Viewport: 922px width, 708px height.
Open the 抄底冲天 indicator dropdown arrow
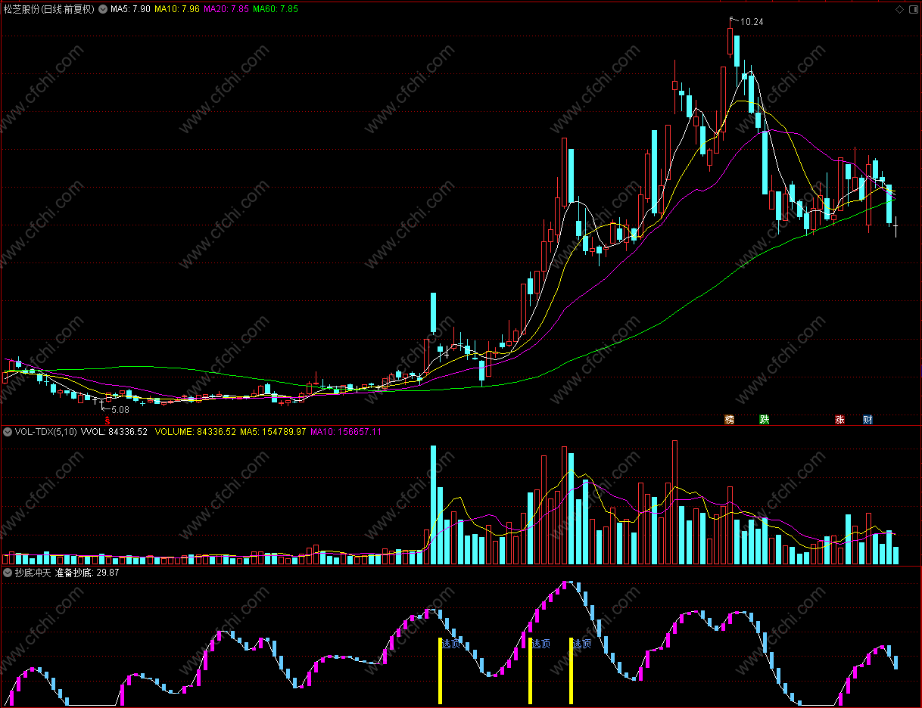pos(8,573)
